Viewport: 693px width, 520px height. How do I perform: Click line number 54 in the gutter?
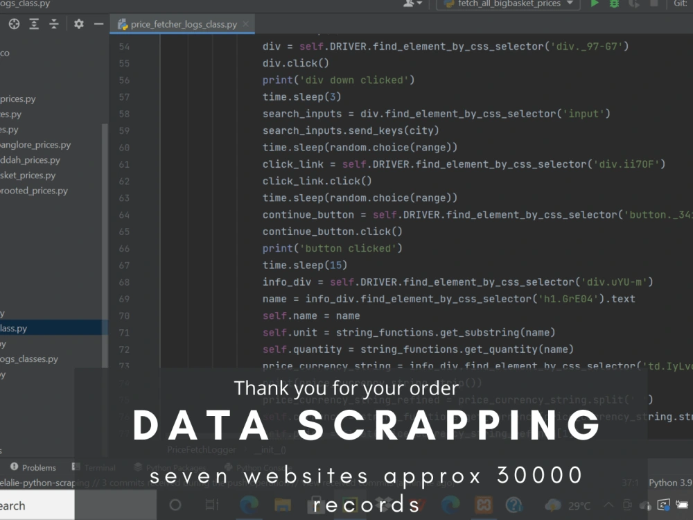[124, 46]
